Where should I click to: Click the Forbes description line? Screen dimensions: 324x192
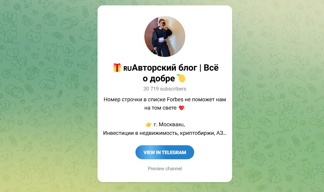(x=165, y=100)
